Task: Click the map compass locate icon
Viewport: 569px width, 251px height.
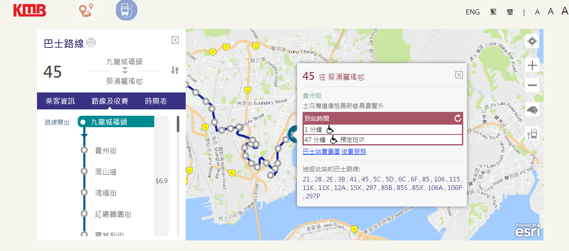Action: [532, 42]
